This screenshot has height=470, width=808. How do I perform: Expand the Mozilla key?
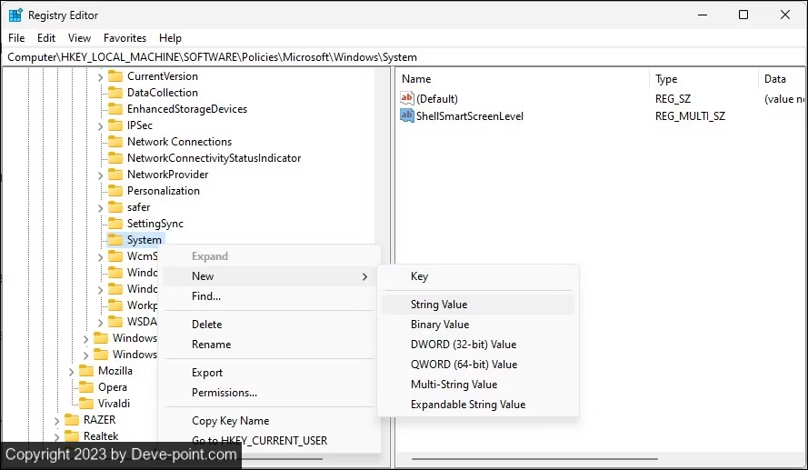tap(72, 372)
